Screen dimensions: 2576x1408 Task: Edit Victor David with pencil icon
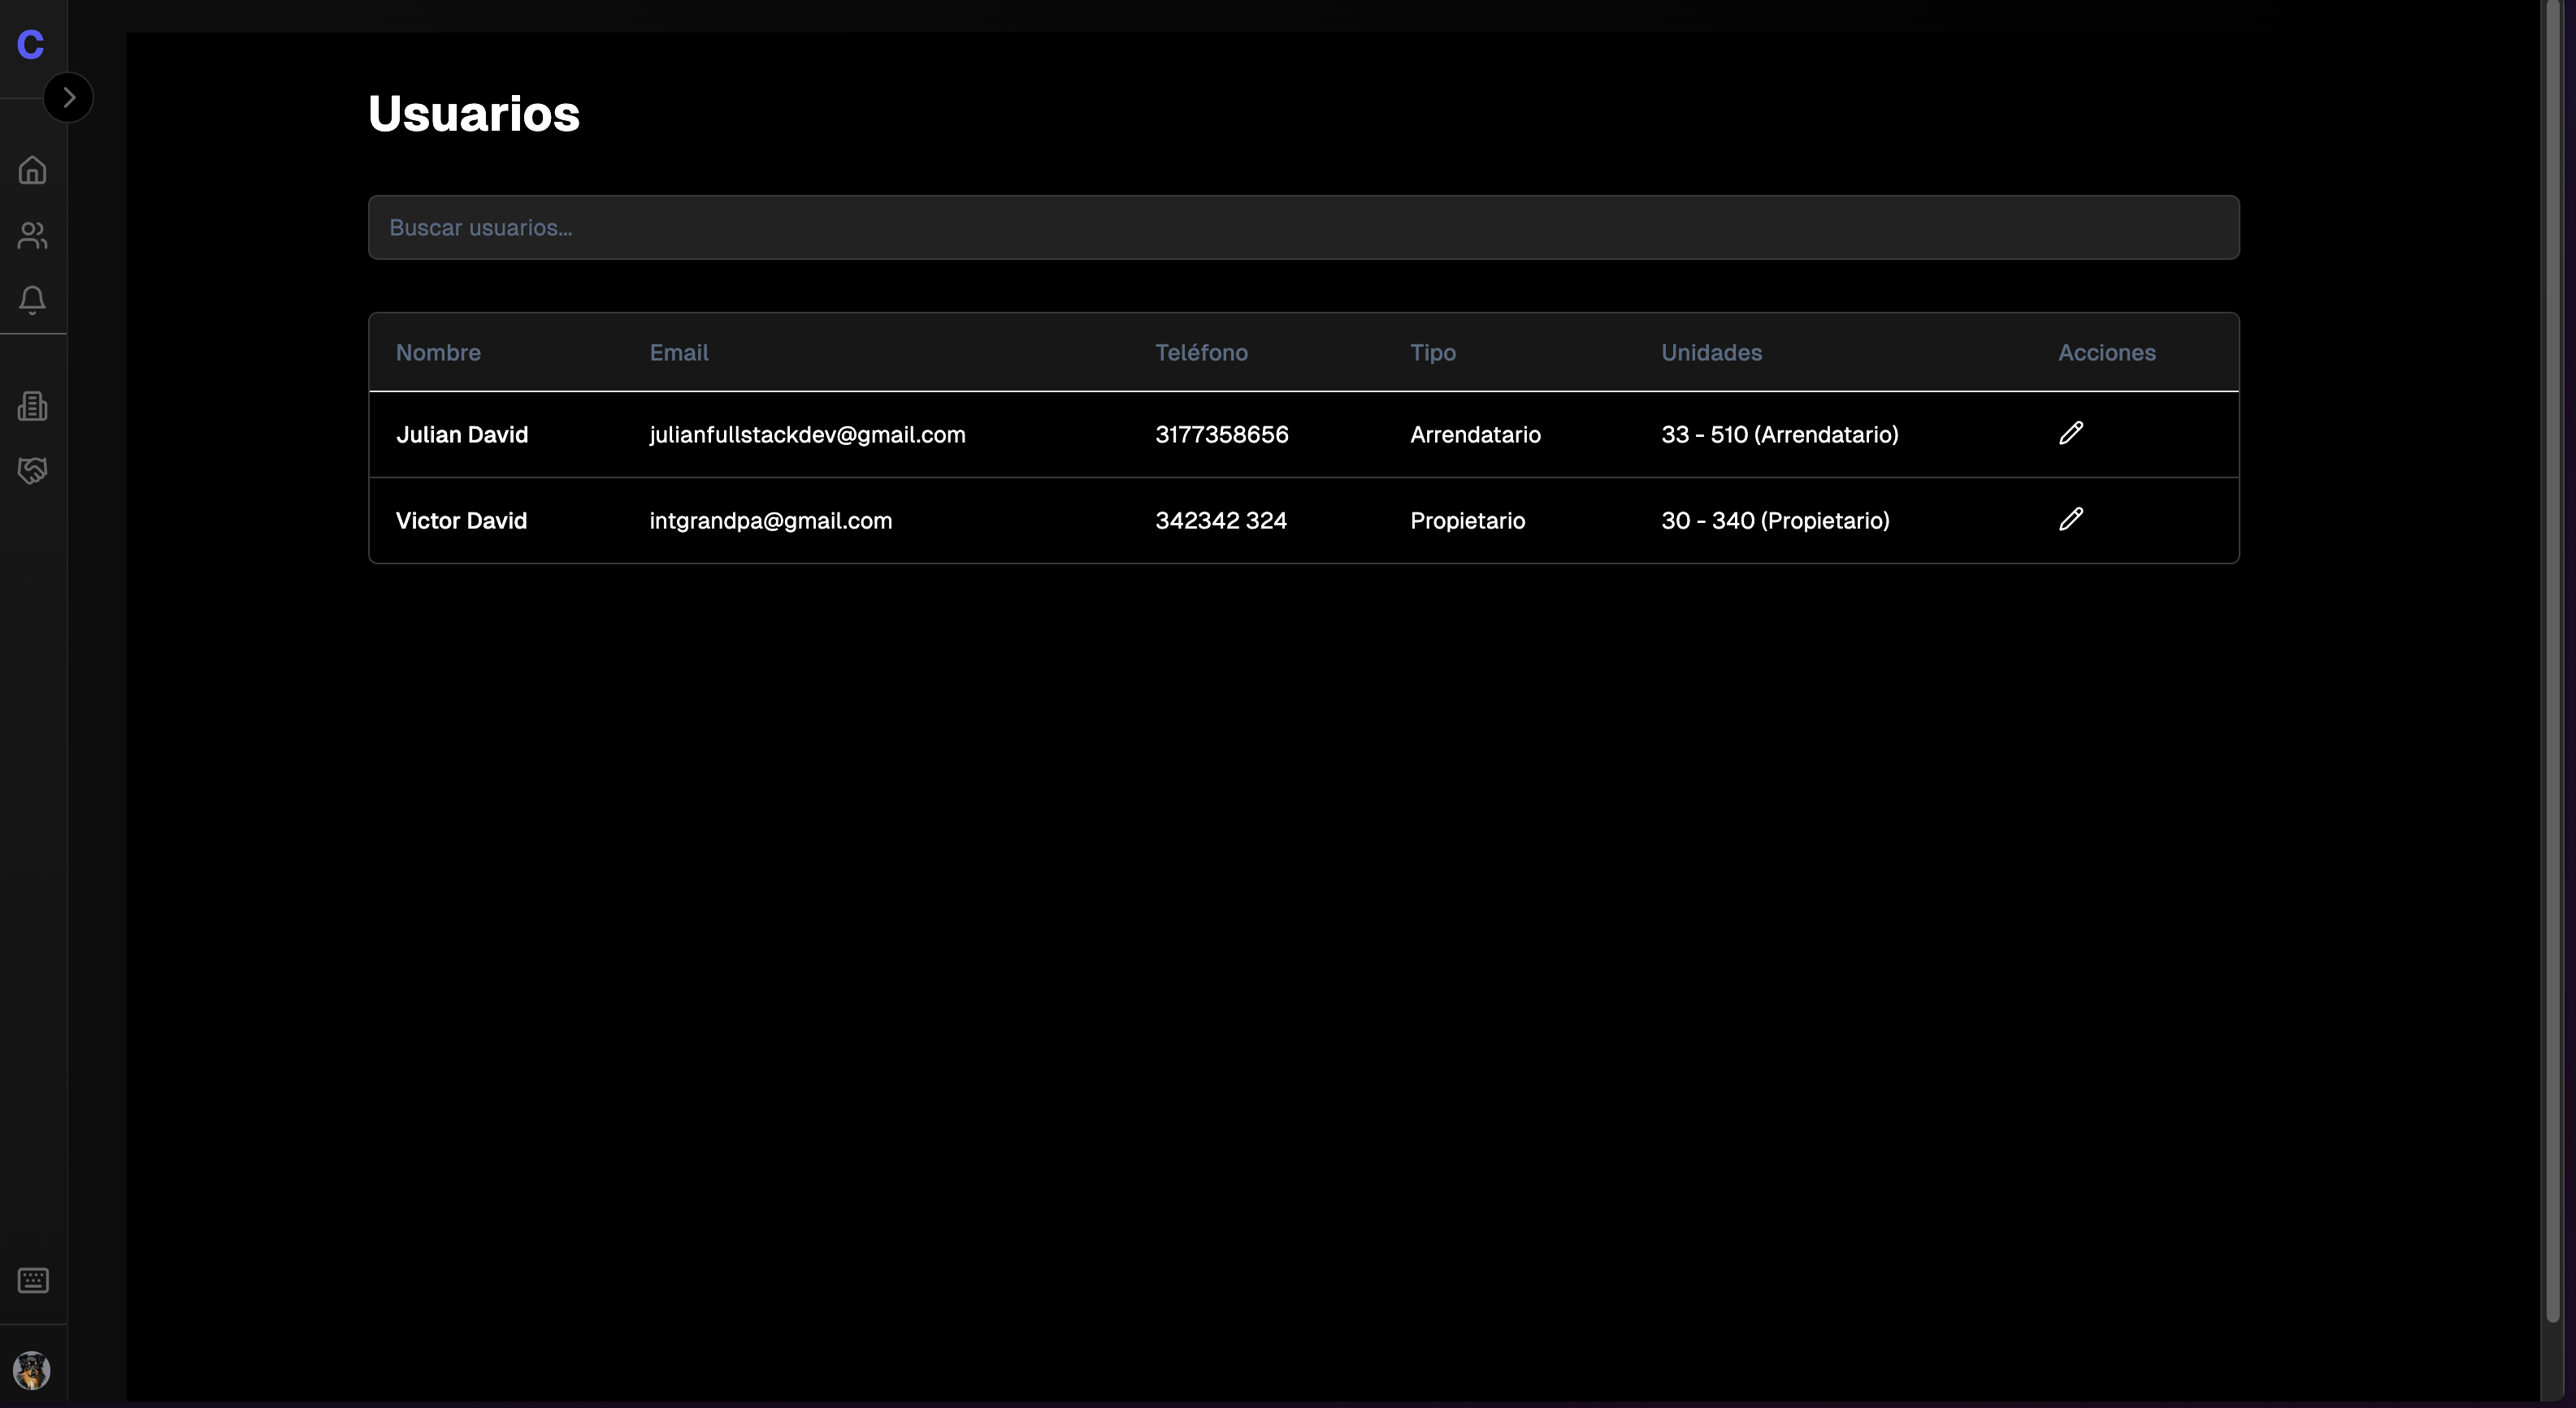tap(2071, 519)
